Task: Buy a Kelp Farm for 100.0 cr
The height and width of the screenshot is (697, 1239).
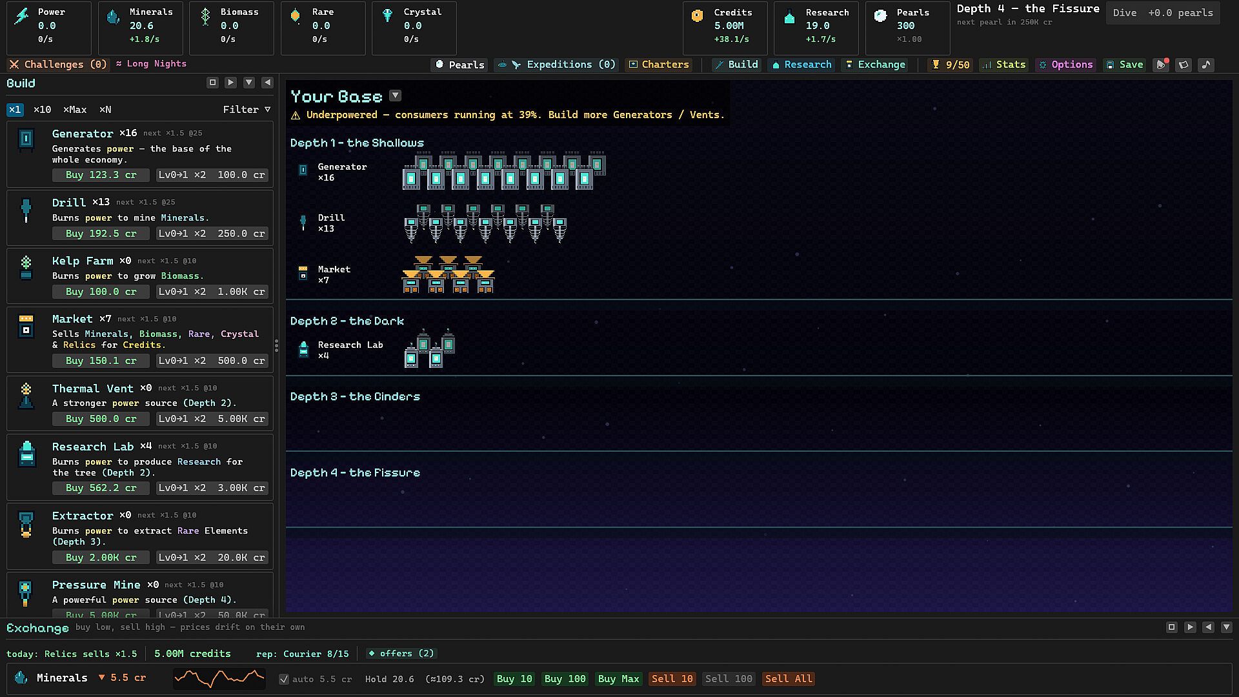Action: tap(101, 292)
